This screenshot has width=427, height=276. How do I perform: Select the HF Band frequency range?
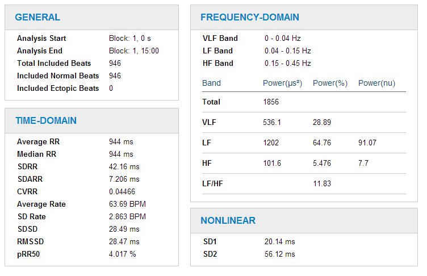pyautogui.click(x=287, y=64)
